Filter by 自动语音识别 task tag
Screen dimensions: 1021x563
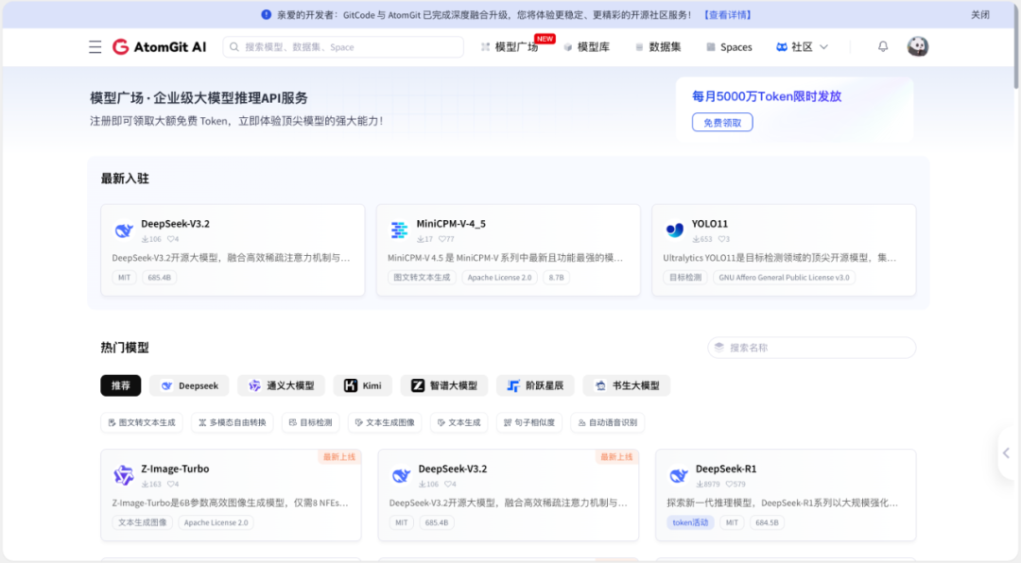[x=608, y=422]
